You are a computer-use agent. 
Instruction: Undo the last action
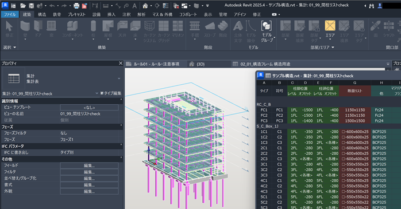coord(52,6)
